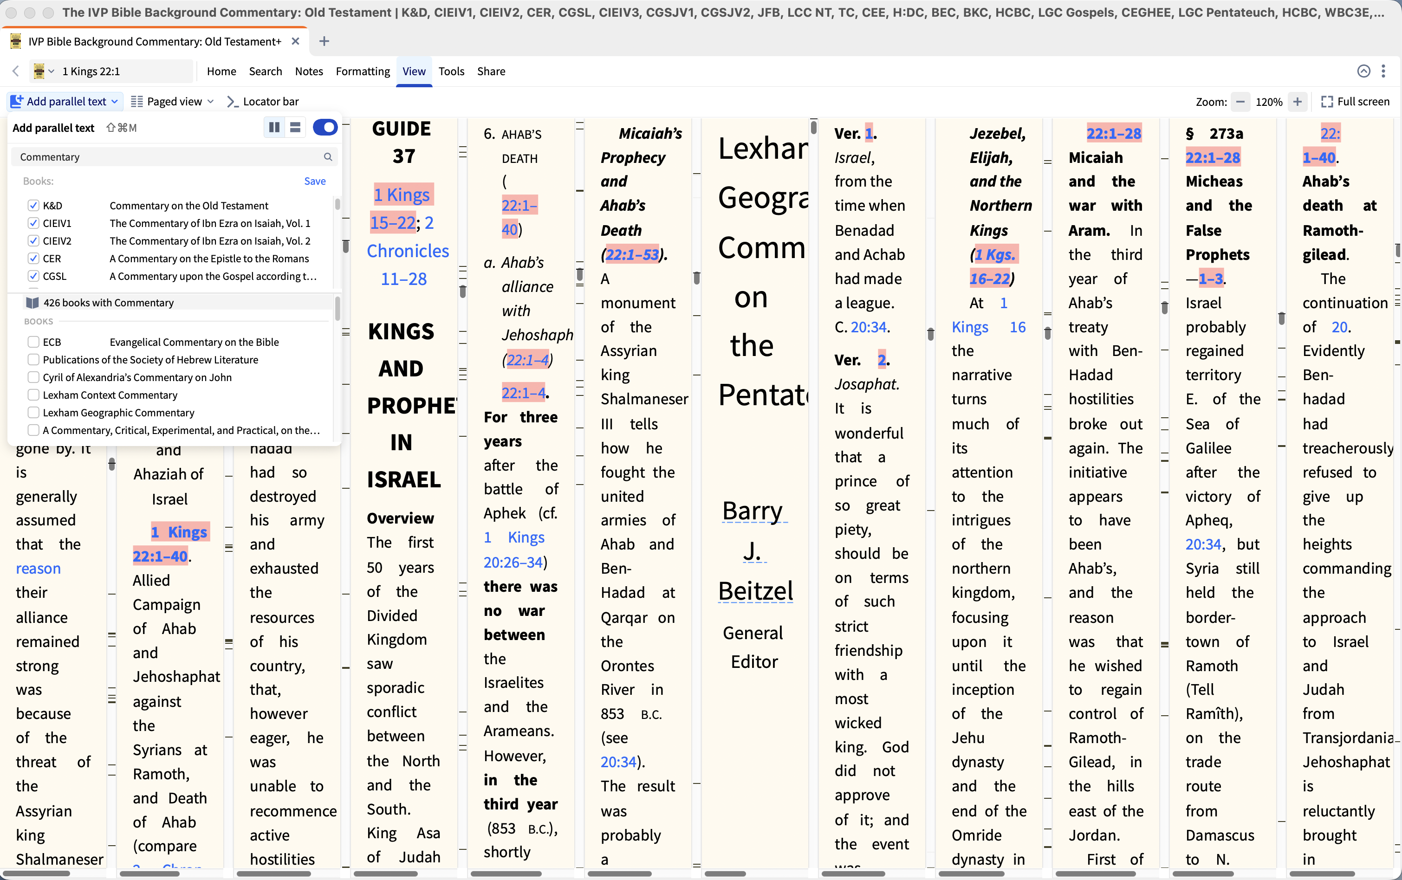Open the Notes menu
The width and height of the screenshot is (1402, 880).
308,71
